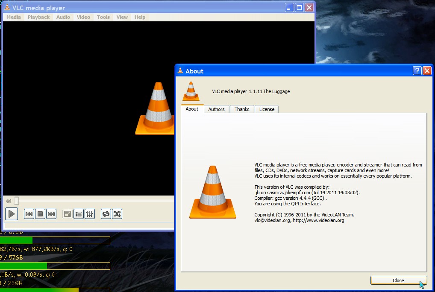
Task: Skip to next media track
Action: pyautogui.click(x=51, y=214)
